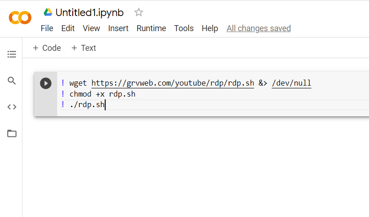Open the View menu
The image size is (369, 217).
click(91, 28)
